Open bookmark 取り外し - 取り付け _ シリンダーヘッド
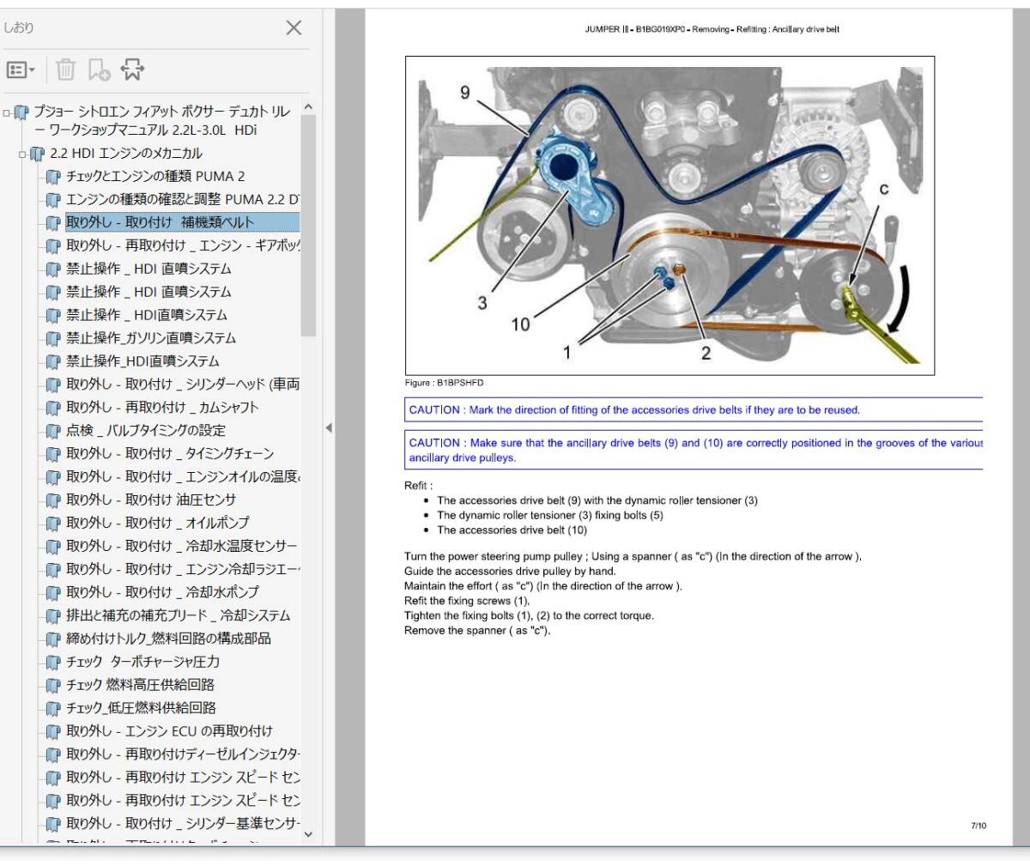 click(x=183, y=385)
